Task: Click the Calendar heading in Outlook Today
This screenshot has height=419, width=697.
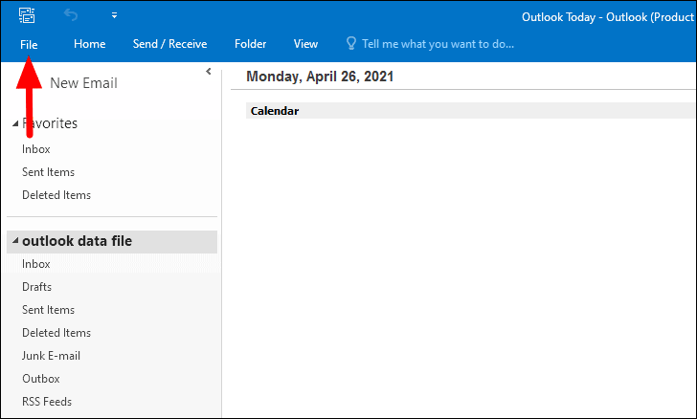Action: [275, 111]
